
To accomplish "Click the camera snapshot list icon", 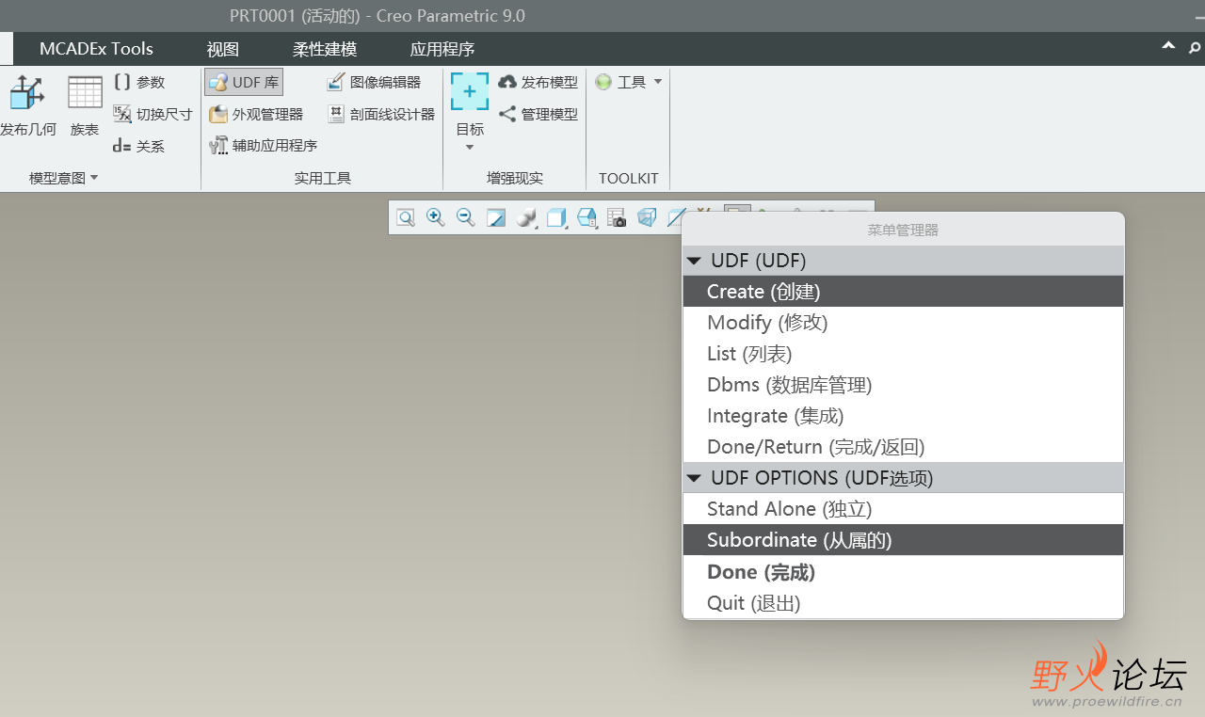I will pyautogui.click(x=617, y=218).
